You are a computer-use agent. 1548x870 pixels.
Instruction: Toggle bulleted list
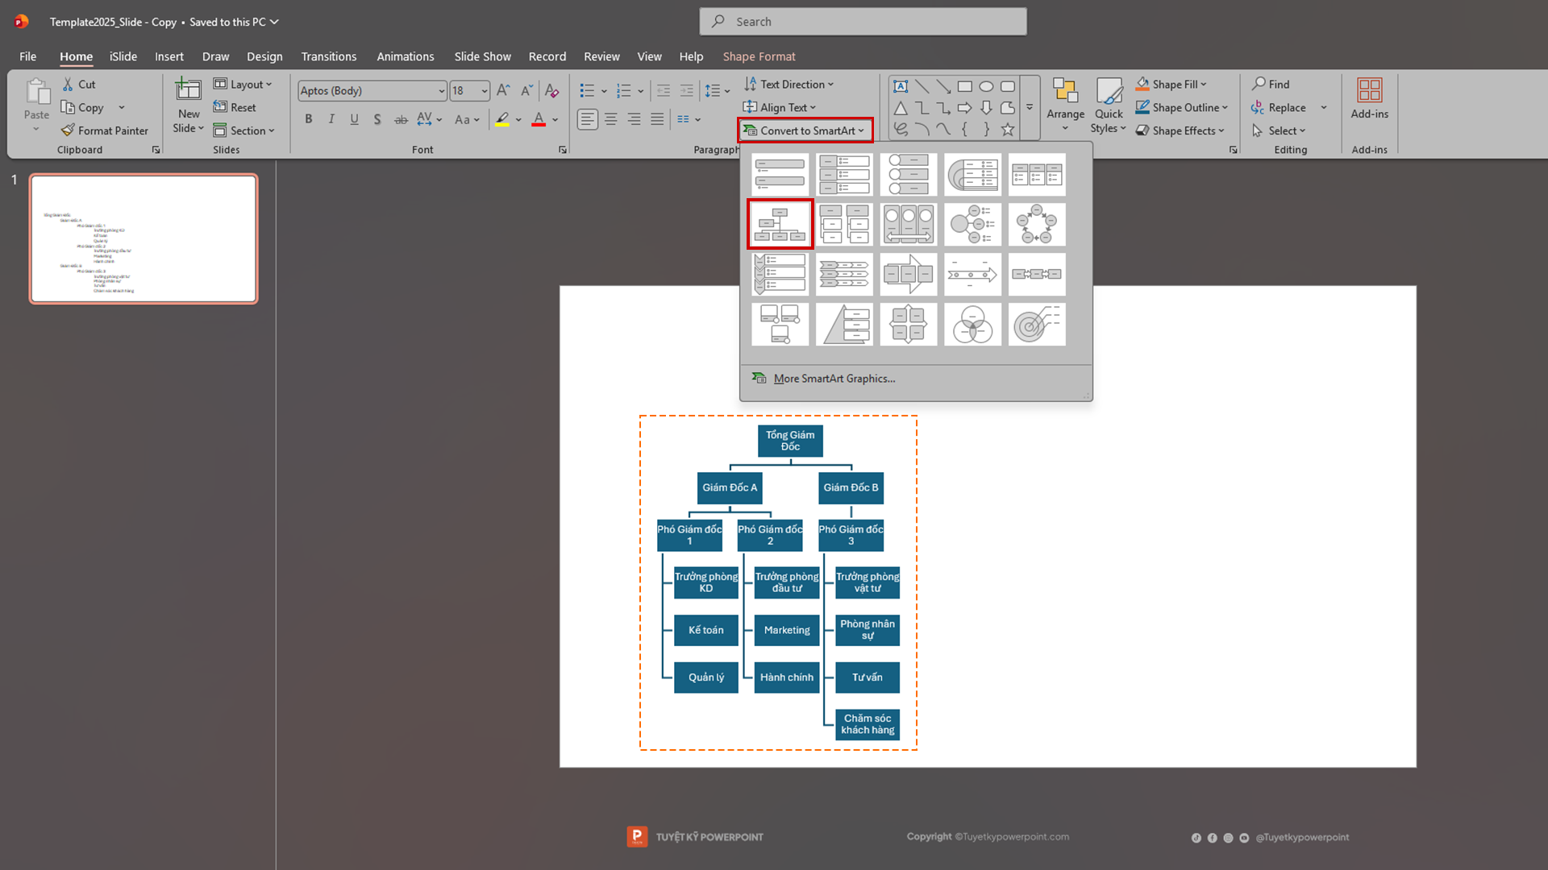[x=587, y=90]
